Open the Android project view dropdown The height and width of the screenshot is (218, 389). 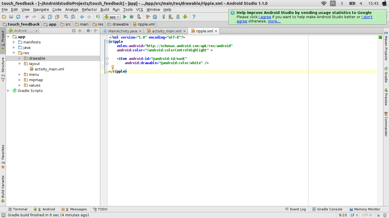(23, 31)
